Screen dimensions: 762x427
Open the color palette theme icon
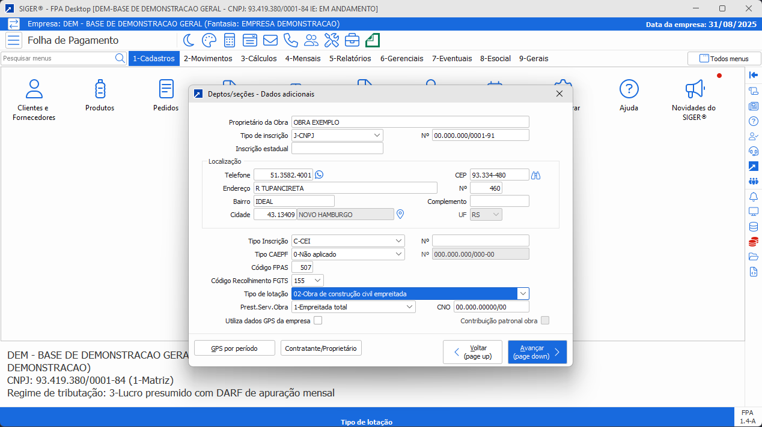pos(209,40)
